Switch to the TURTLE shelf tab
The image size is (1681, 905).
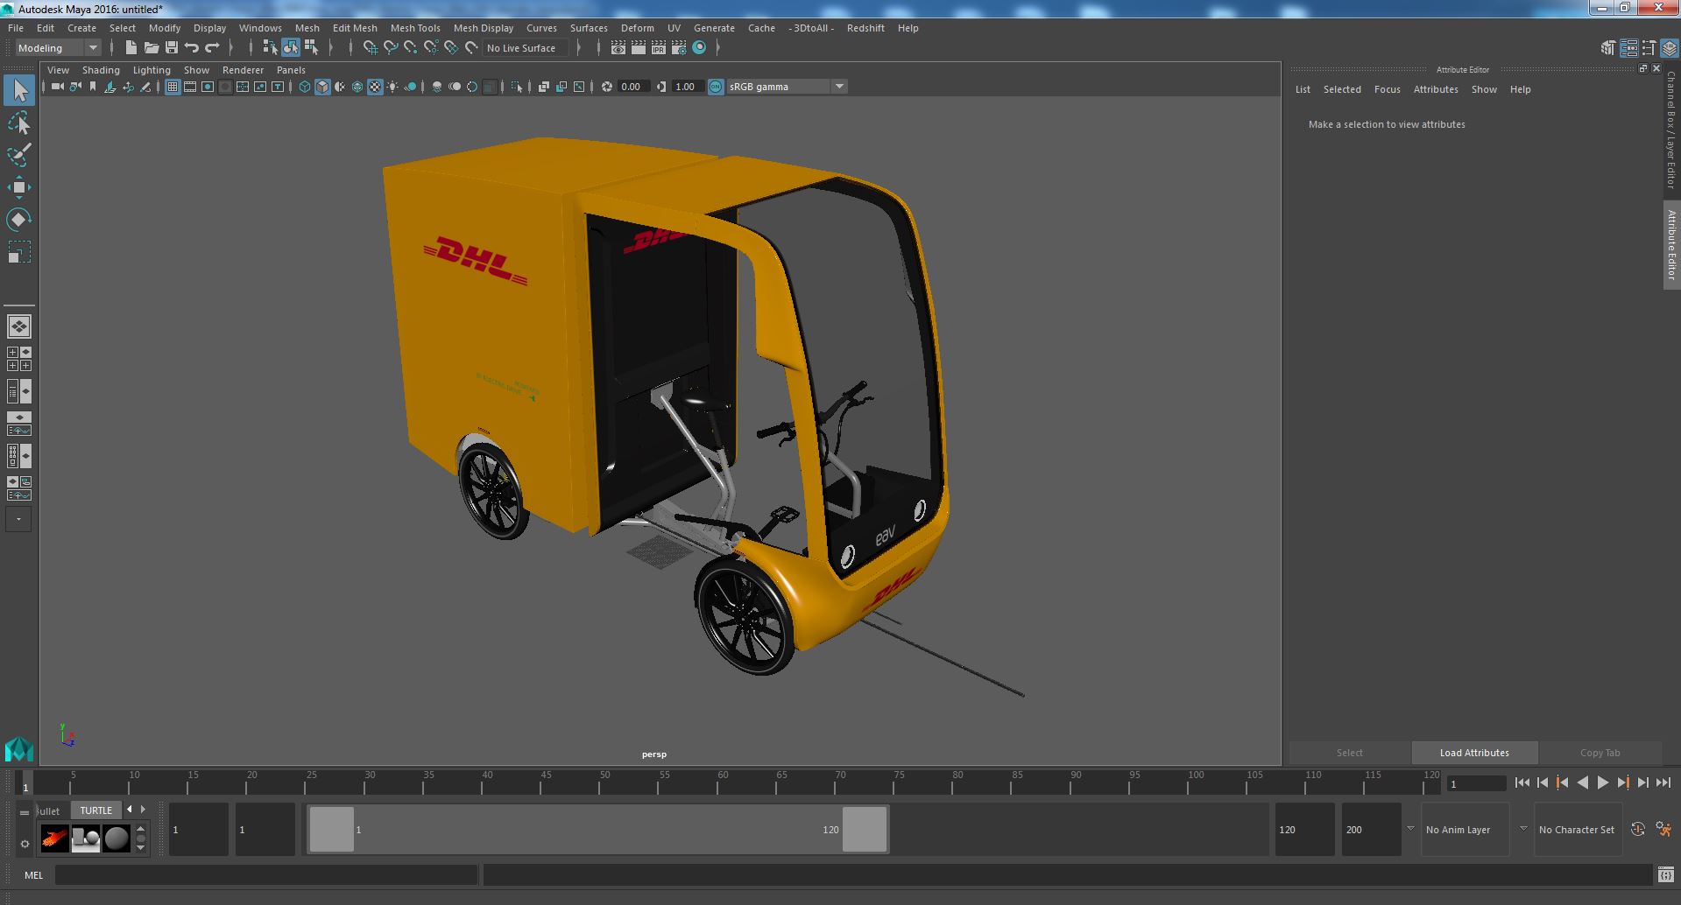[x=96, y=810]
